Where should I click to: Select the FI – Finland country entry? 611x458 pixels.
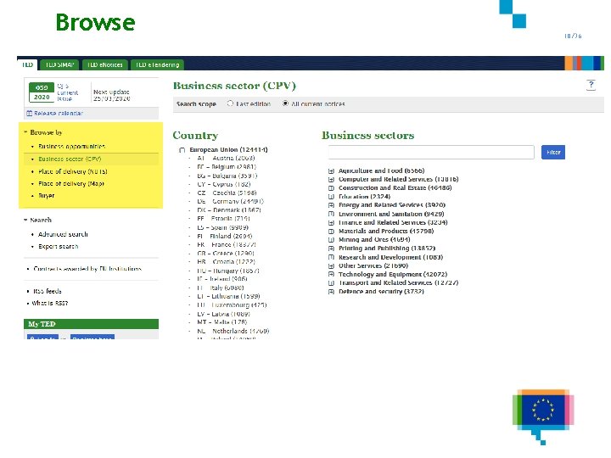click(224, 236)
